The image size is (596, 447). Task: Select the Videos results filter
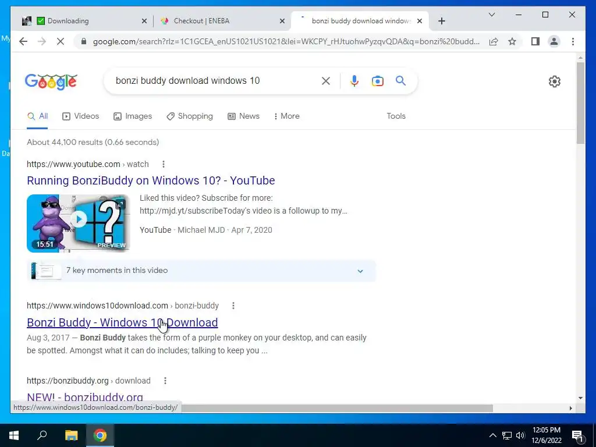tap(80, 116)
